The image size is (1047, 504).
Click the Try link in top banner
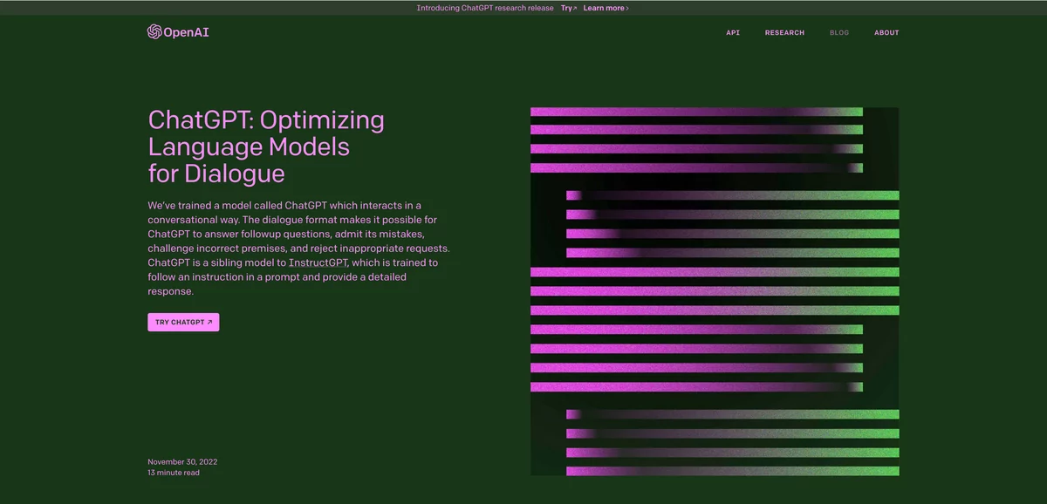tap(569, 8)
